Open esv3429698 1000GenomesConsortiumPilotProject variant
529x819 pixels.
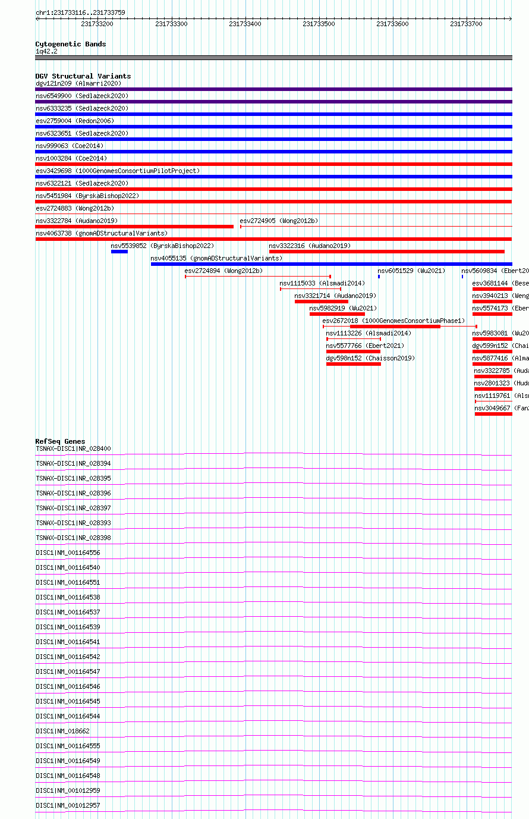coord(117,171)
